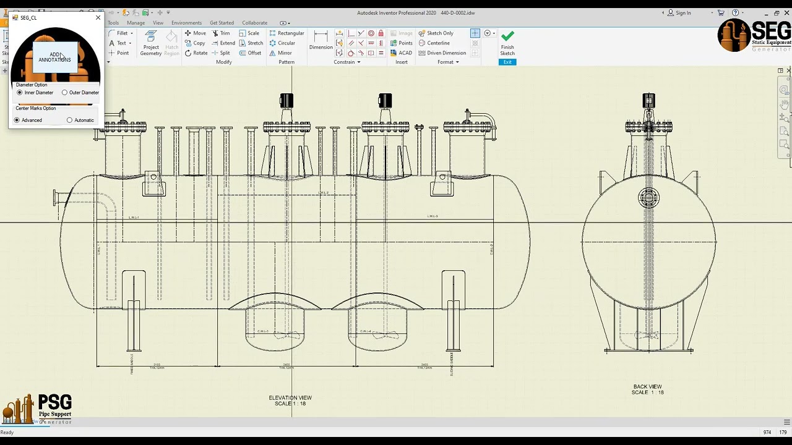Image resolution: width=792 pixels, height=445 pixels.
Task: Expand the Fillet dropdown arrow
Action: coord(131,33)
